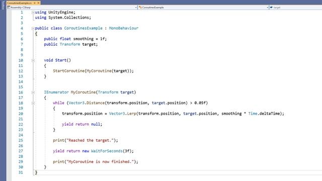
Task: Click the print call on line 25
Action: point(58,140)
